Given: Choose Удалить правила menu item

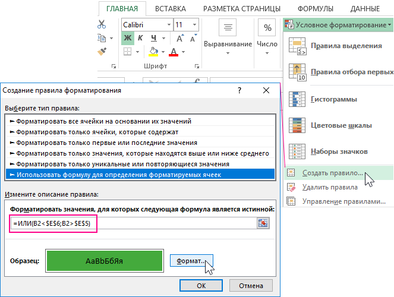Looking at the screenshot, I should (x=339, y=187).
